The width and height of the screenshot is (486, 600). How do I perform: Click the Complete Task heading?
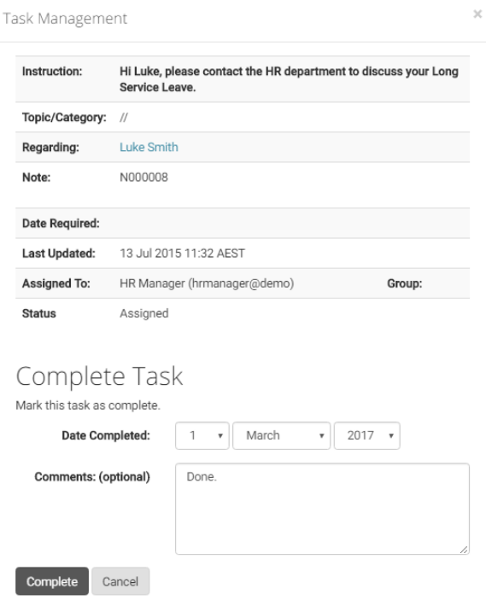point(99,376)
